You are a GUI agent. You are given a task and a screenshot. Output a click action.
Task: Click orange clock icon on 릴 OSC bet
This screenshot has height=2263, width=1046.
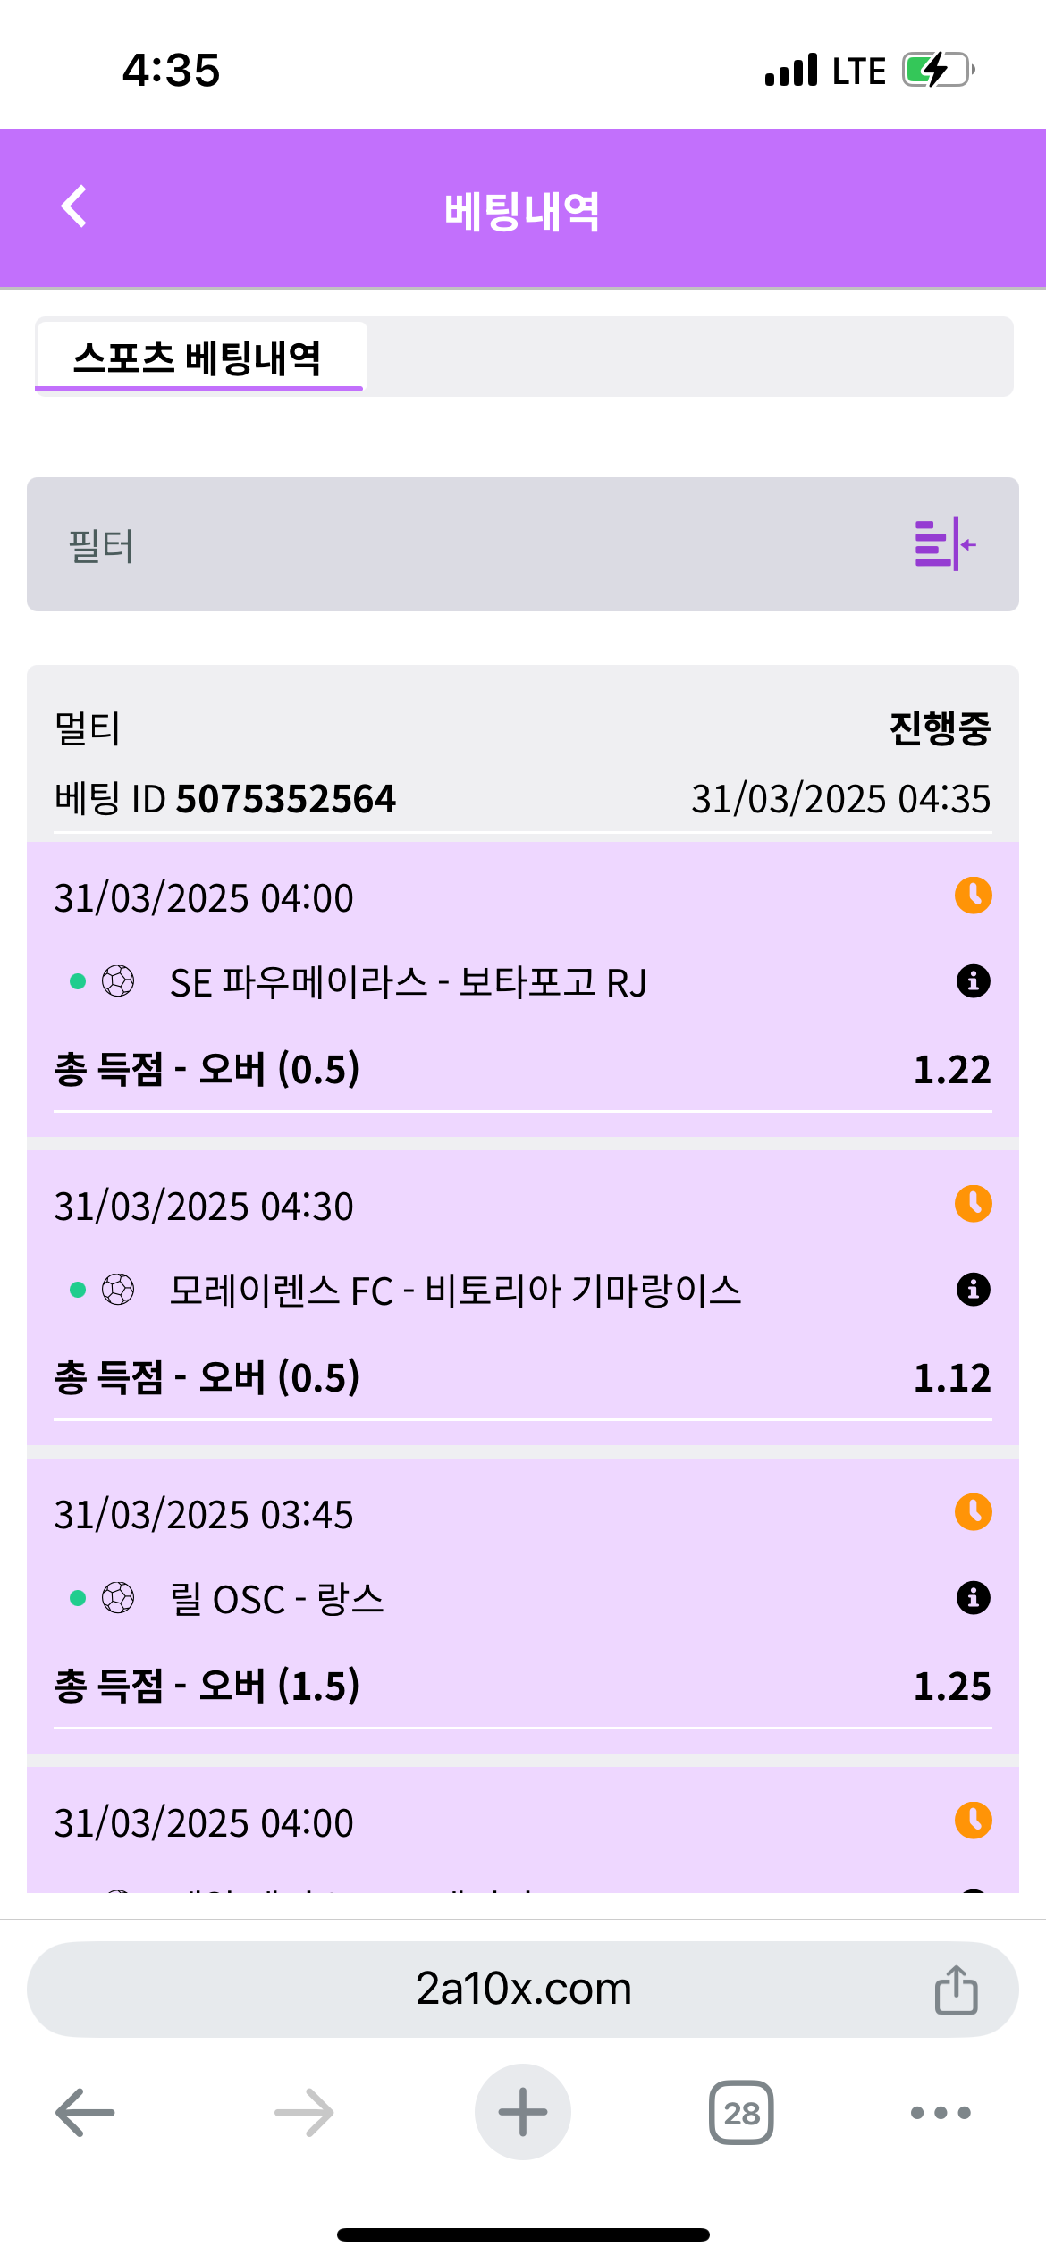pos(973,1512)
